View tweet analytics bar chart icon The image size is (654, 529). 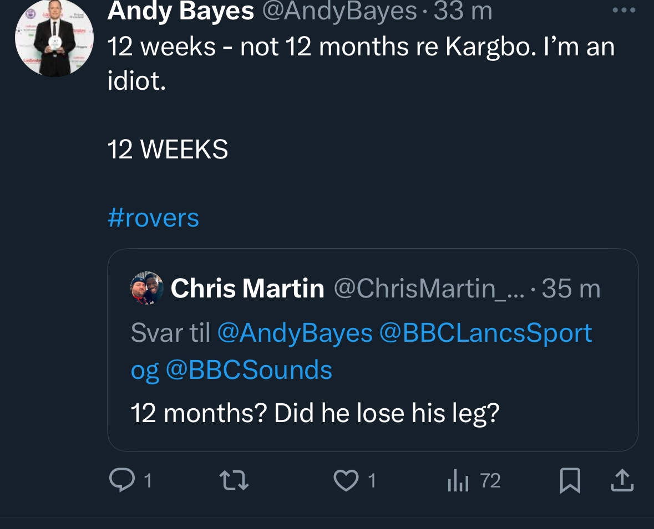(458, 480)
